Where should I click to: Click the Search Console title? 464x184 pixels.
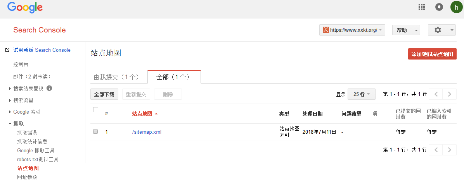(x=39, y=30)
